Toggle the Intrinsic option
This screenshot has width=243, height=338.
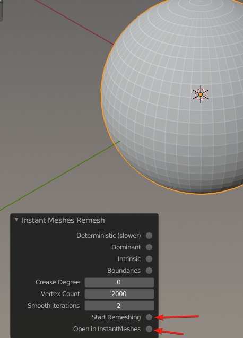[x=149, y=259]
